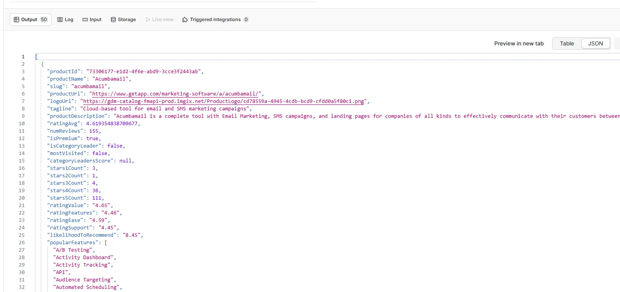Click the "popularFeatures" key

[x=73, y=243]
